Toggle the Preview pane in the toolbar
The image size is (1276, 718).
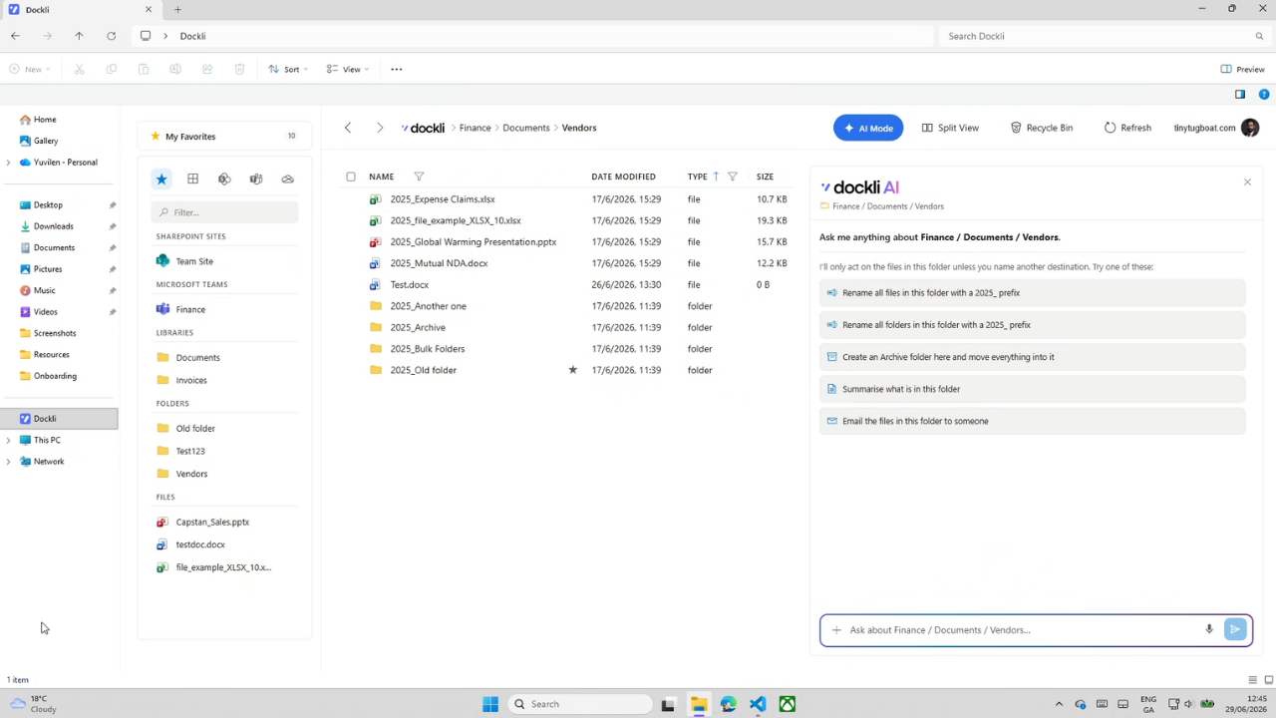[x=1242, y=69]
